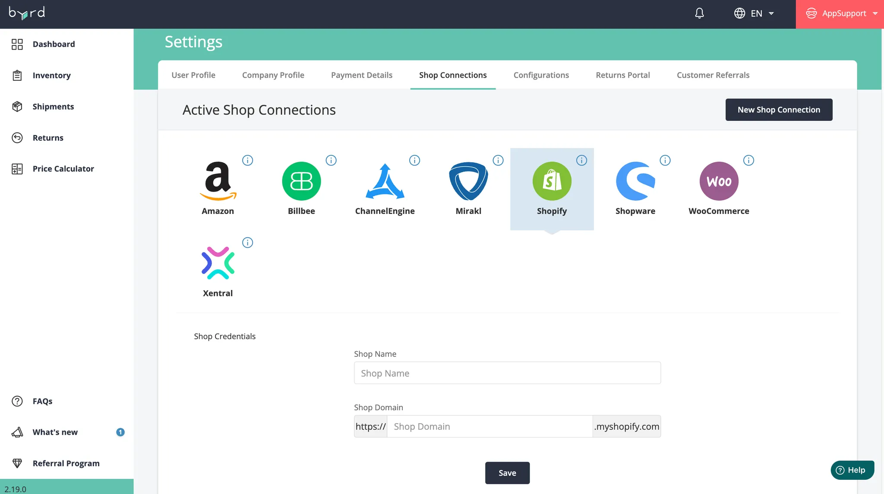Click the Amazon shop connection logo
The height and width of the screenshot is (494, 884).
tap(218, 181)
